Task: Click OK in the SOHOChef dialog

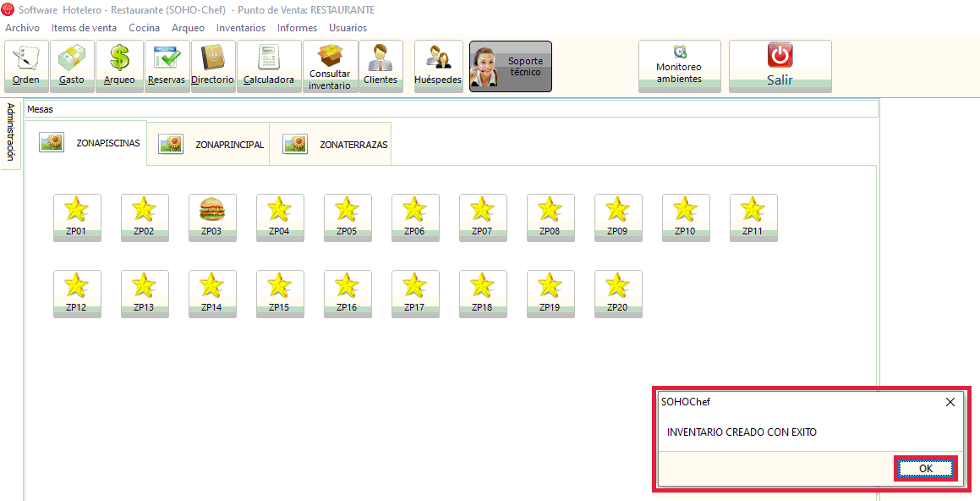Action: pyautogui.click(x=925, y=469)
